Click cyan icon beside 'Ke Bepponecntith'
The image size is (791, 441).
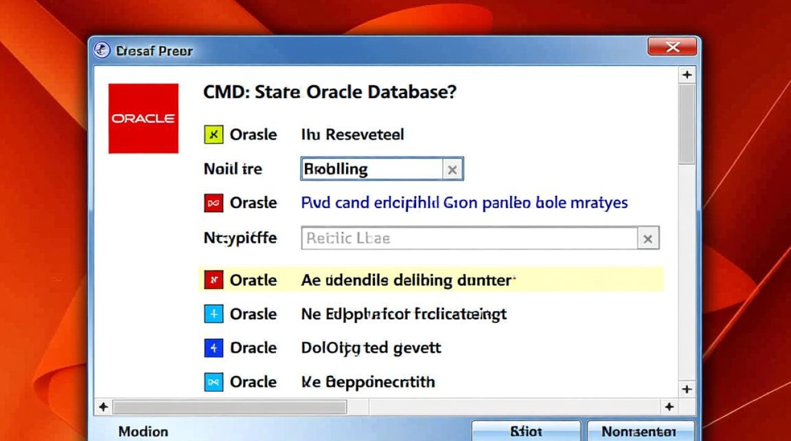pos(214,382)
